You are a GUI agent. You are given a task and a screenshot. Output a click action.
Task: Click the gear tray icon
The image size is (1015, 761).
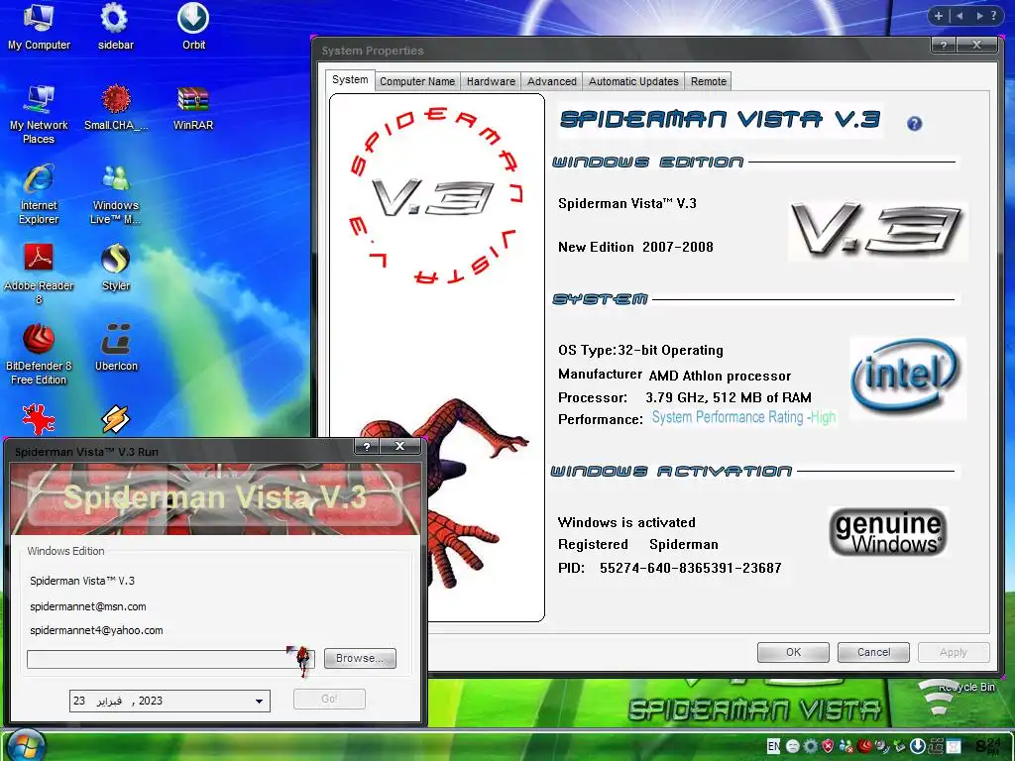810,746
